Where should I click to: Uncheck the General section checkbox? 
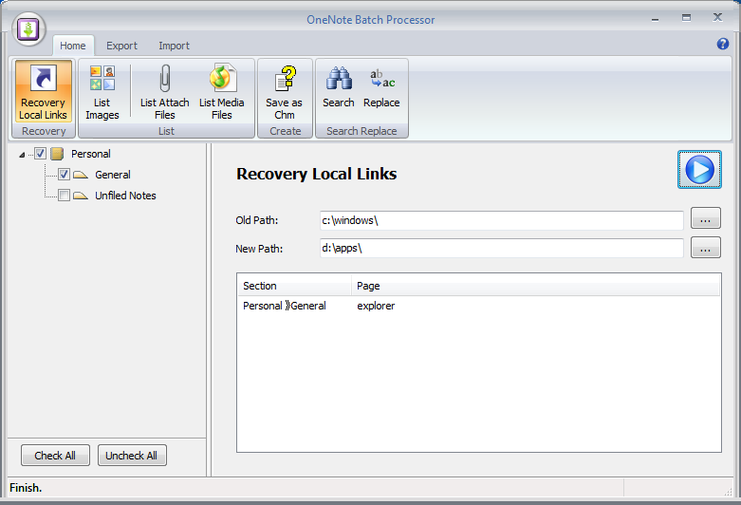(64, 174)
